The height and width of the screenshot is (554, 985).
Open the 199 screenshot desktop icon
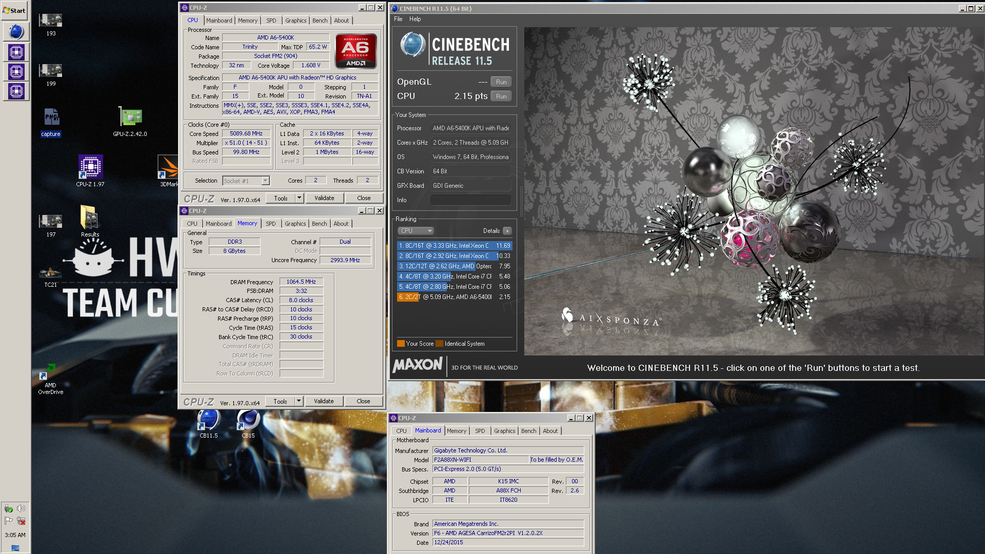pyautogui.click(x=51, y=74)
